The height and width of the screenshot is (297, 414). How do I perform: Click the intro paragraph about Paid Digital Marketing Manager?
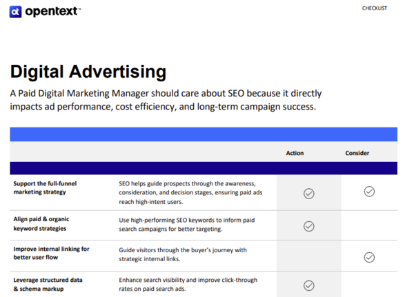point(166,100)
